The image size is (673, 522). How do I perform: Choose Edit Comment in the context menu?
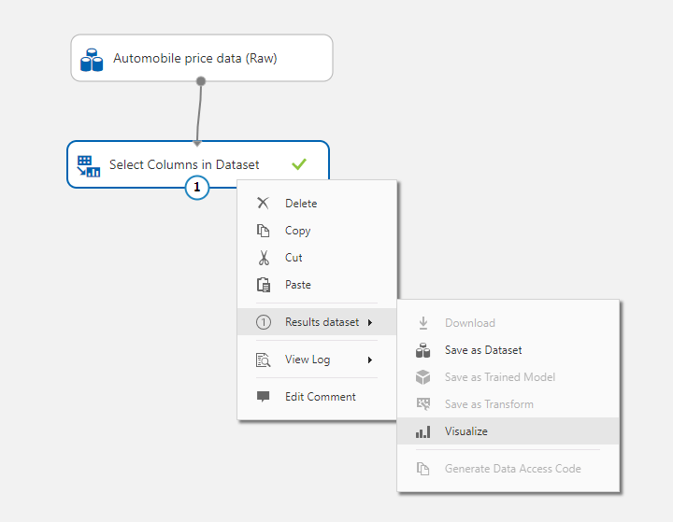[317, 397]
